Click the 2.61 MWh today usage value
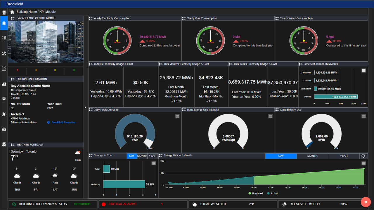The width and height of the screenshot is (374, 210). point(106,83)
